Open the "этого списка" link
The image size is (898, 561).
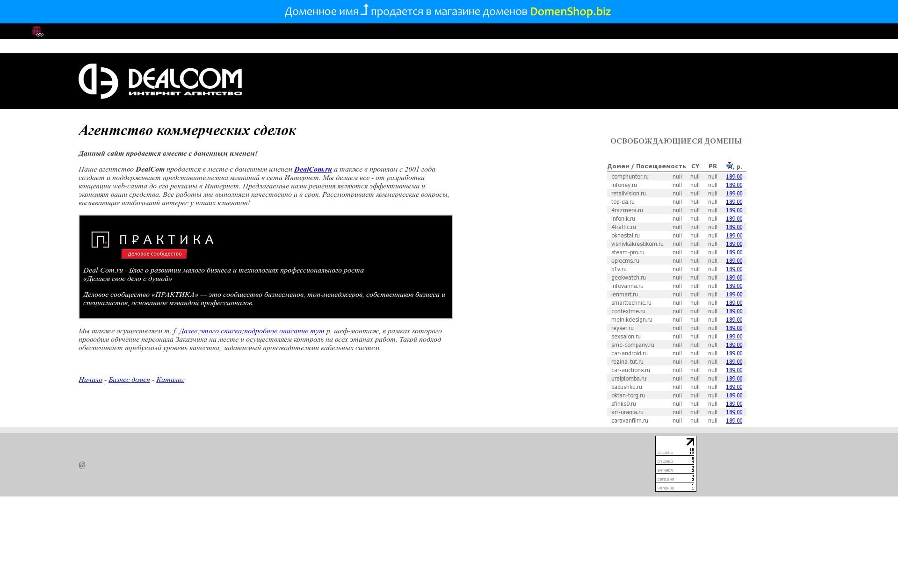pyautogui.click(x=221, y=331)
